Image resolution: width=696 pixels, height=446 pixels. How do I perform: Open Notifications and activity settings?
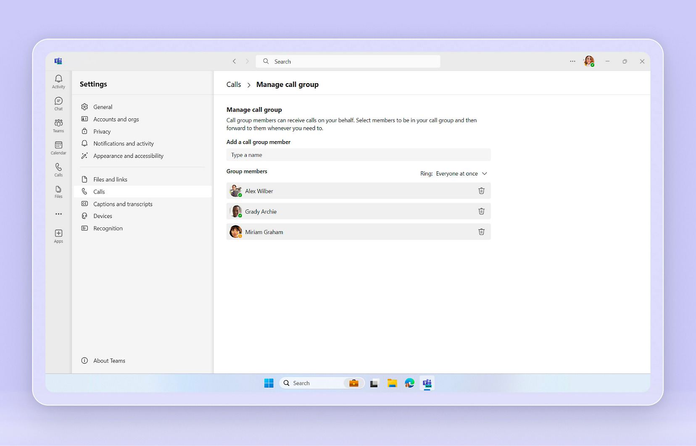[123, 144]
